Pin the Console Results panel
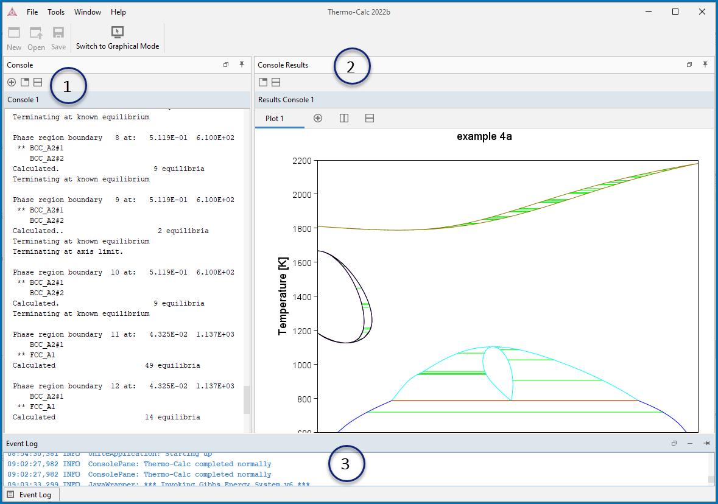The image size is (718, 504). [x=705, y=65]
